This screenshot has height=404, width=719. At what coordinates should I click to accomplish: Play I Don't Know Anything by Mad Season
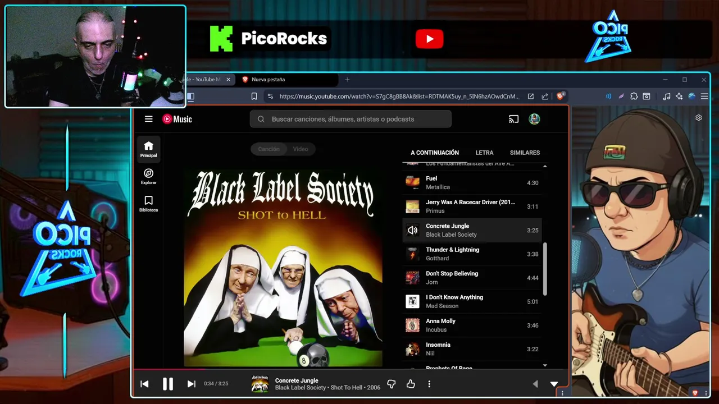[472, 301]
